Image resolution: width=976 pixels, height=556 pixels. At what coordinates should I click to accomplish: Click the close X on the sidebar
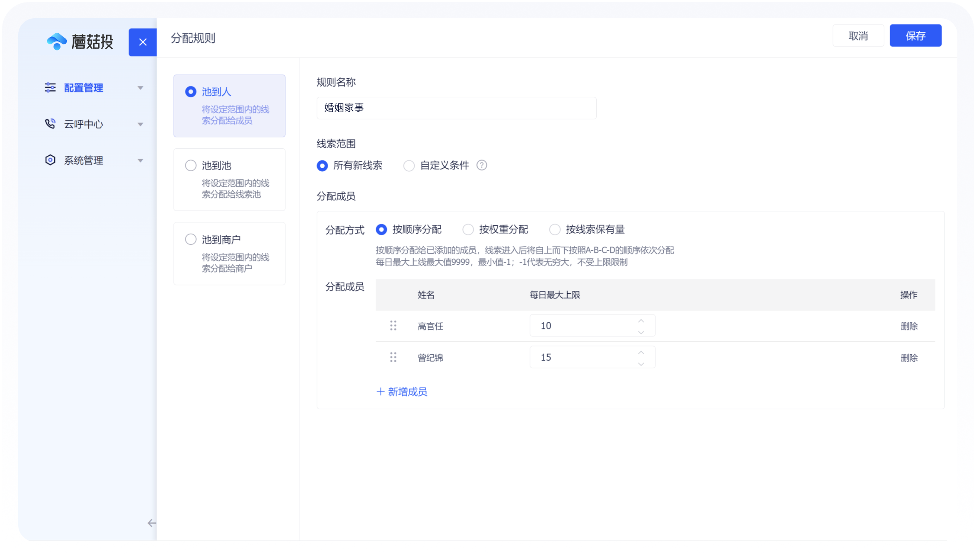143,42
